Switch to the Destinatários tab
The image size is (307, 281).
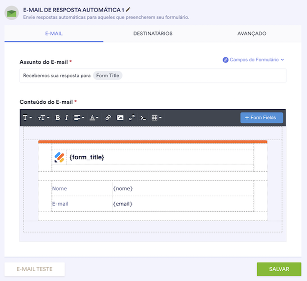152,33
